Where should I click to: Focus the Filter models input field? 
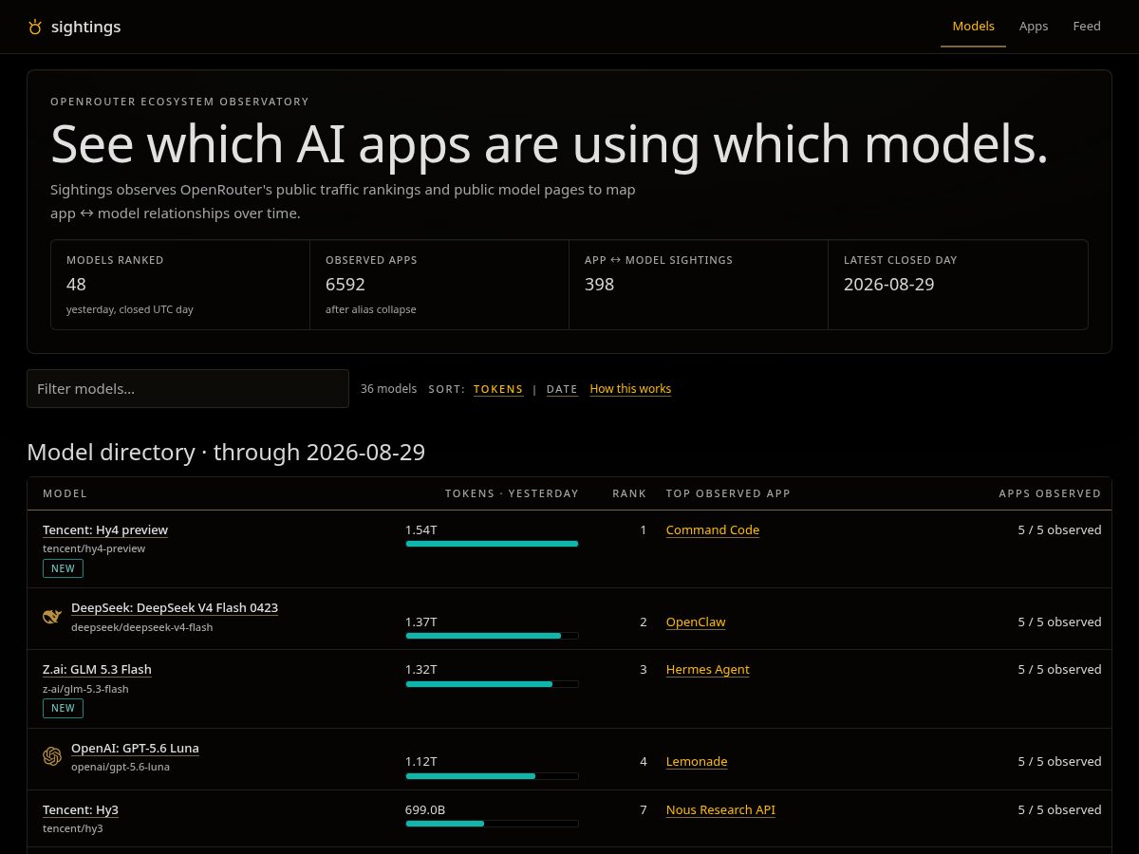[x=188, y=389]
